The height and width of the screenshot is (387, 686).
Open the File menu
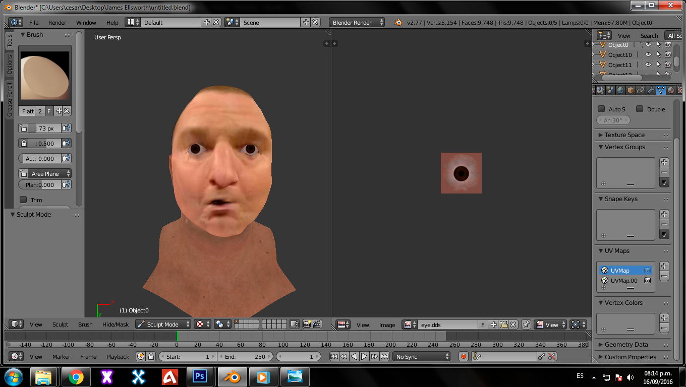[34, 23]
